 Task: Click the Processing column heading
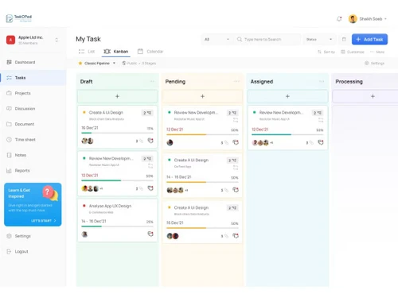click(349, 82)
